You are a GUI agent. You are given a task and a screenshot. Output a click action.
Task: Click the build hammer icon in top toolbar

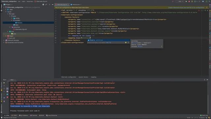pyautogui.click(x=173, y=1)
